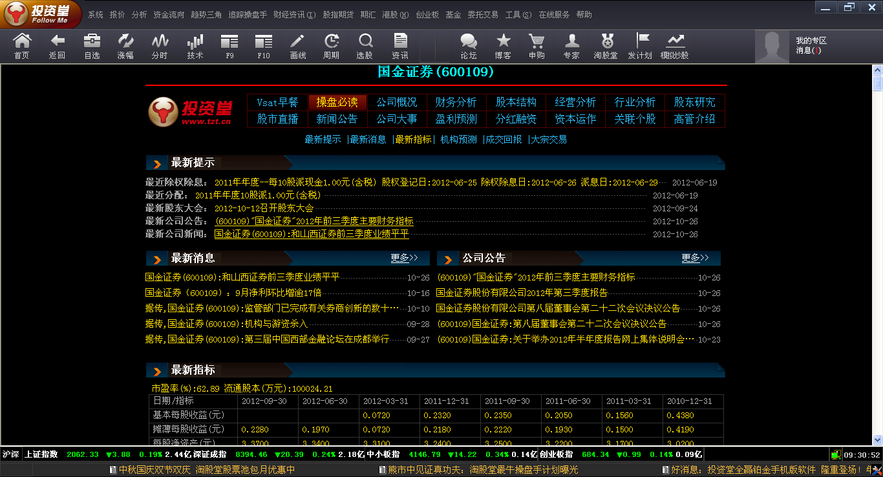
Task: Open the 财经资讯(I) menu
Action: point(295,15)
